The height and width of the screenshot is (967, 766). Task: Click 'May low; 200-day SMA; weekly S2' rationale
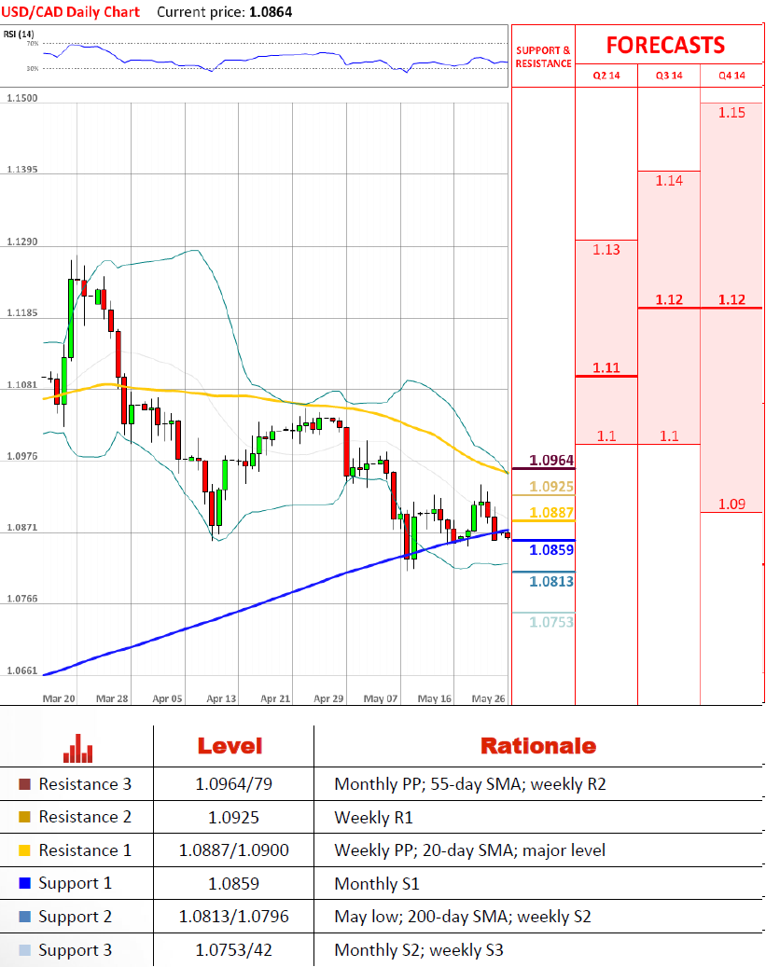(463, 917)
